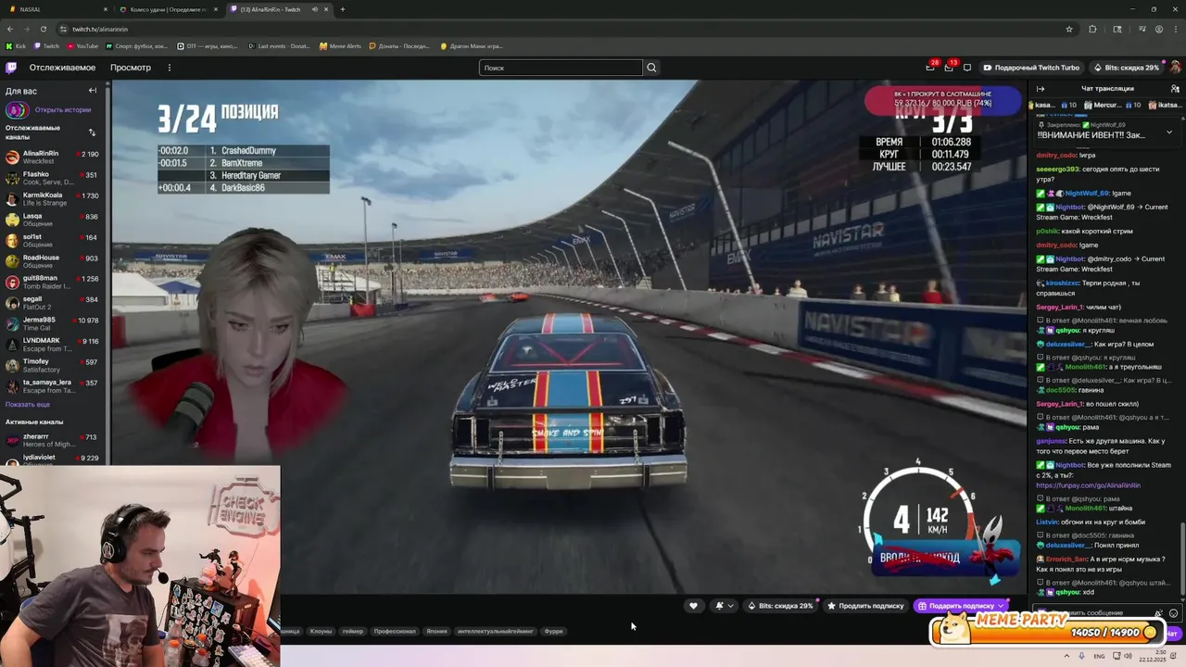Open the Meme Alerts bookmark
Screen dimensions: 1186x667
click(340, 45)
